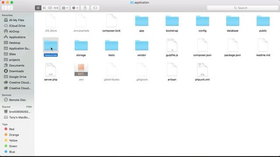The width and height of the screenshot is (280, 157).
Task: Select the readme.md file
Action: (x=263, y=48)
